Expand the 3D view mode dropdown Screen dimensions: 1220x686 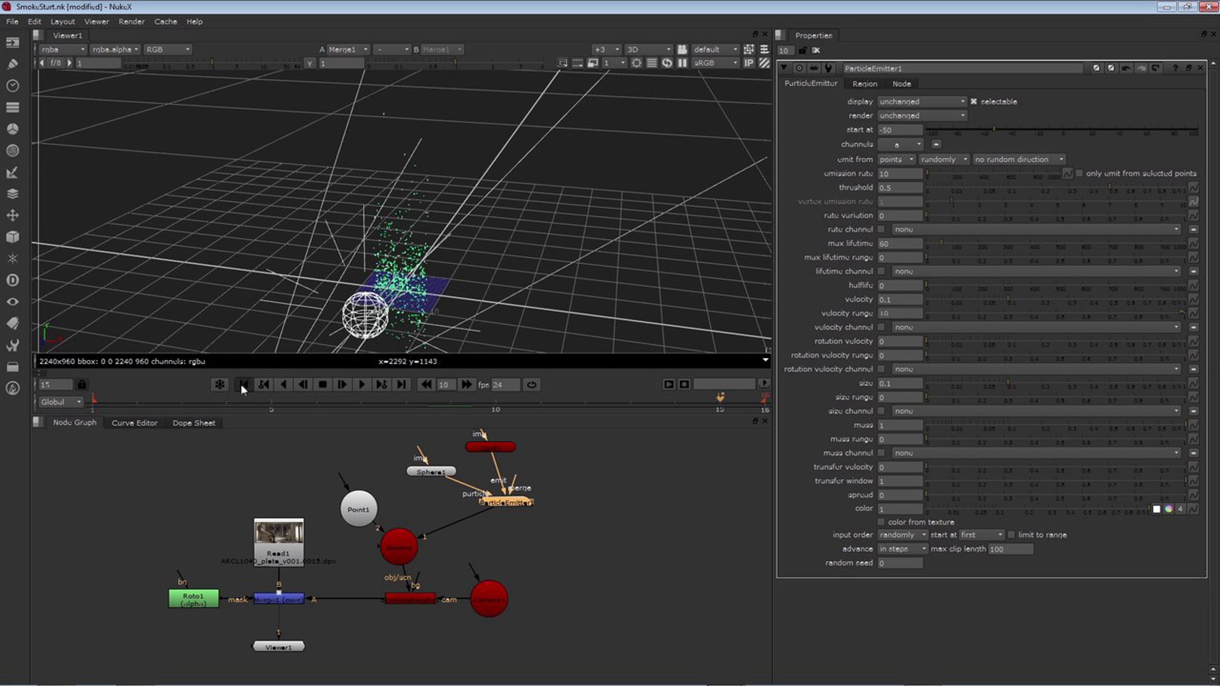click(x=648, y=49)
